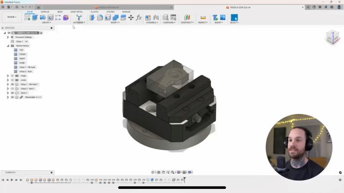Hide the Stock:1 component
Screen dimensions: 344x193
coord(12,93)
